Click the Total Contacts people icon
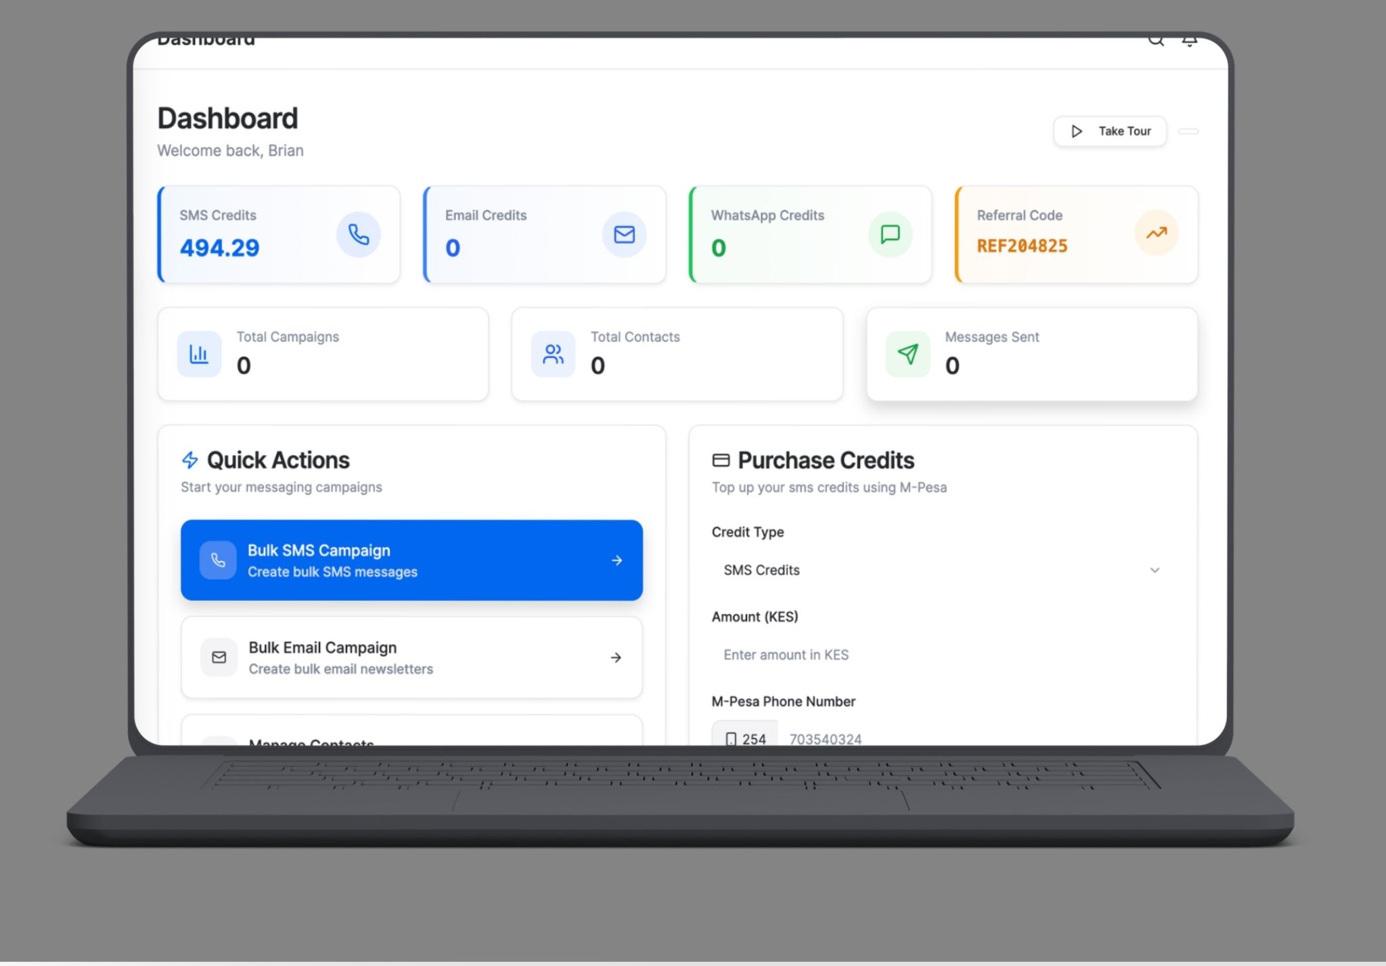Viewport: 1386px width, 966px height. coord(553,354)
